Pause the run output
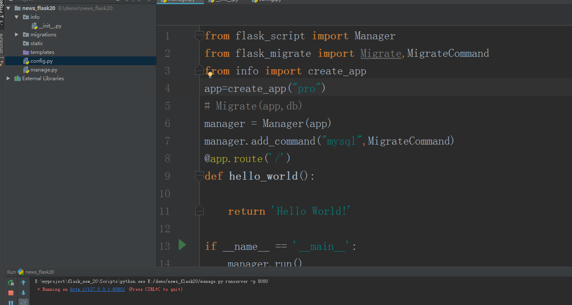 (x=11, y=302)
